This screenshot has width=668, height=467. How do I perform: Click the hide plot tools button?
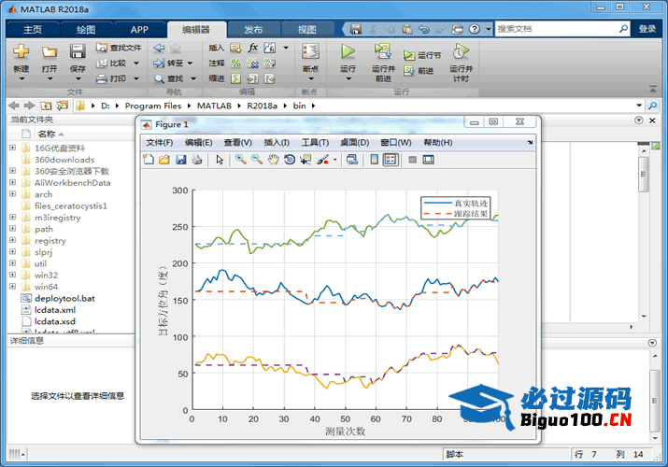pos(412,160)
